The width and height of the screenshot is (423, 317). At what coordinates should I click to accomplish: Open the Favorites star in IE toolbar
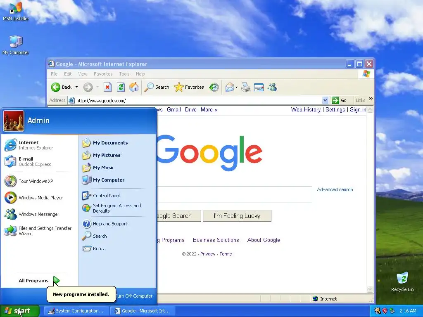(189, 87)
